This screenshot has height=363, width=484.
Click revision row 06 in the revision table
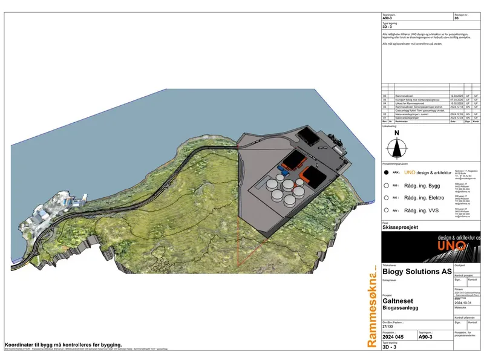point(431,96)
